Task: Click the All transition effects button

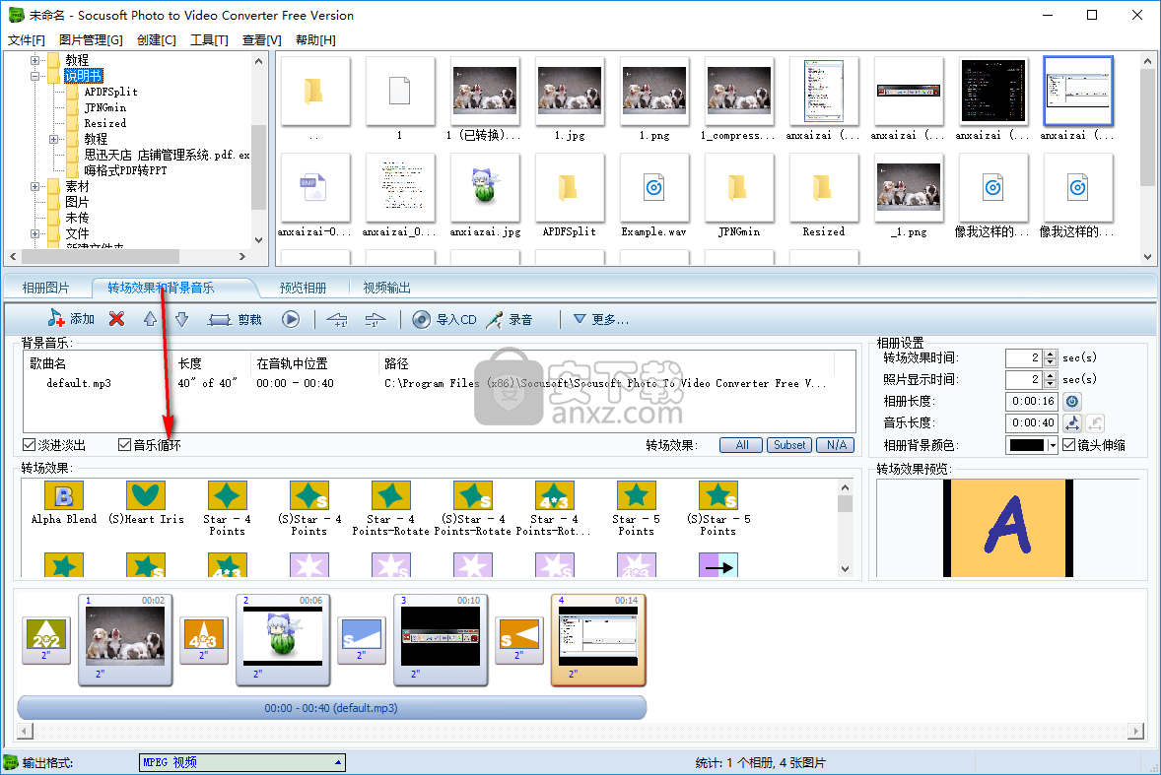Action: pyautogui.click(x=742, y=445)
